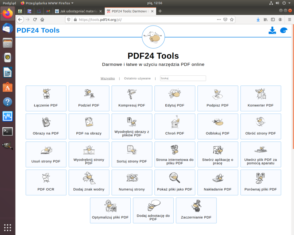Image resolution: width=294 pixels, height=235 pixels.
Task: Open the Firefox account menu
Action: (280, 20)
